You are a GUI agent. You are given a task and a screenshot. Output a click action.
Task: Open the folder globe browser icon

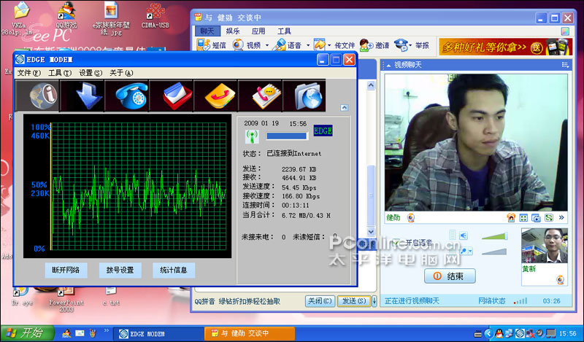(304, 96)
